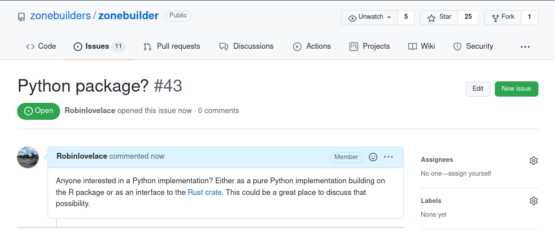Open the comment options ellipsis menu
The height and width of the screenshot is (232, 555).
pyautogui.click(x=389, y=157)
